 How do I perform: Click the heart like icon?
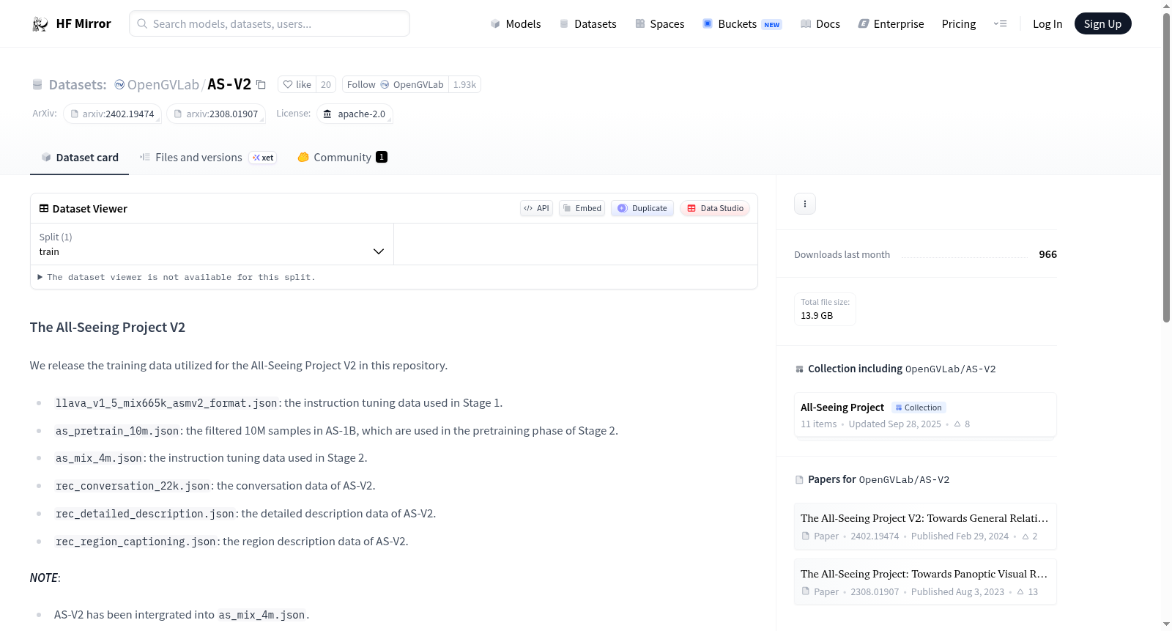click(288, 85)
